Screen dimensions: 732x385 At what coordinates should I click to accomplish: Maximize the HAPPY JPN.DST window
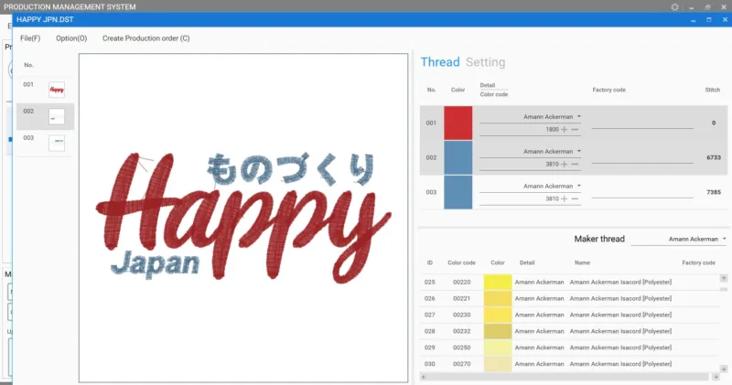click(708, 20)
